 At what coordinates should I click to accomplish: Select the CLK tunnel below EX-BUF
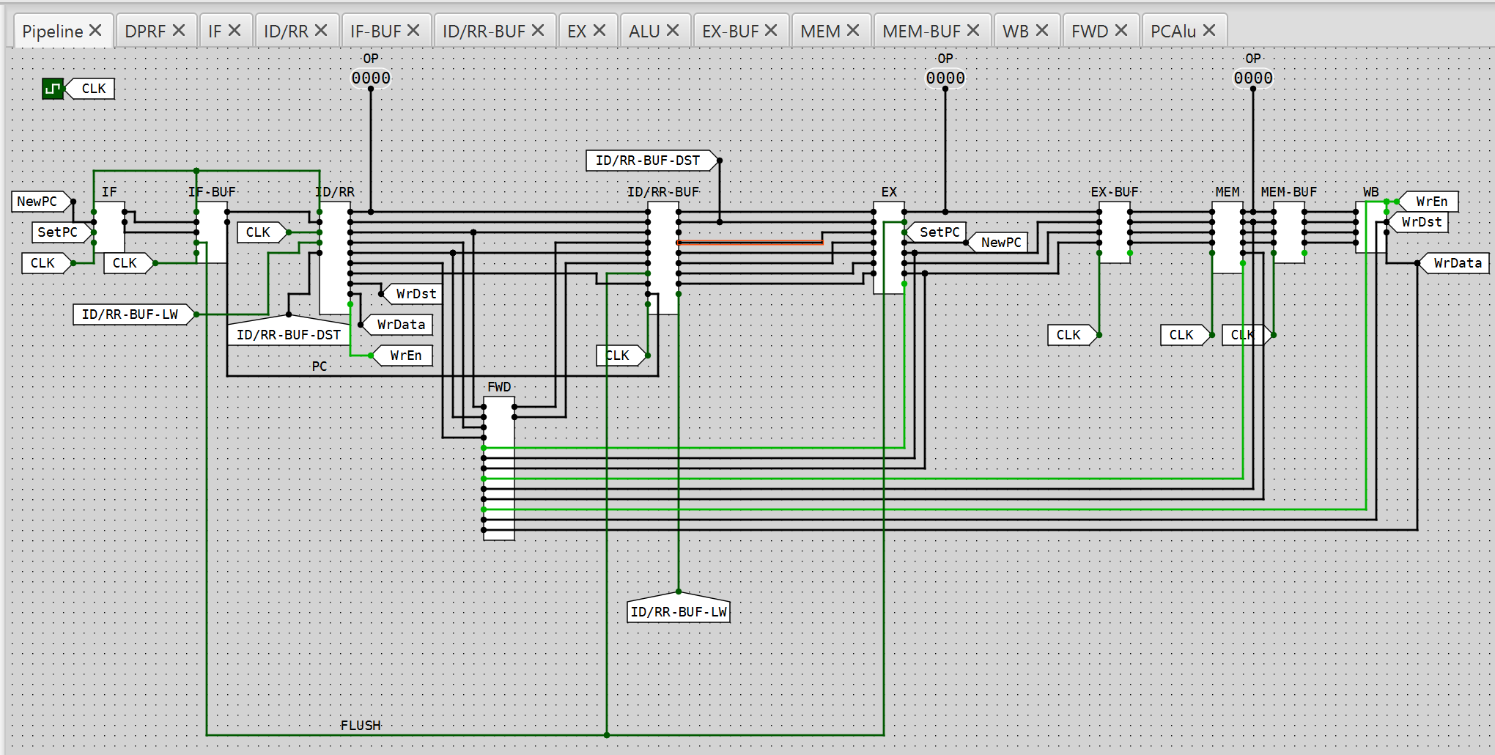(x=1074, y=335)
